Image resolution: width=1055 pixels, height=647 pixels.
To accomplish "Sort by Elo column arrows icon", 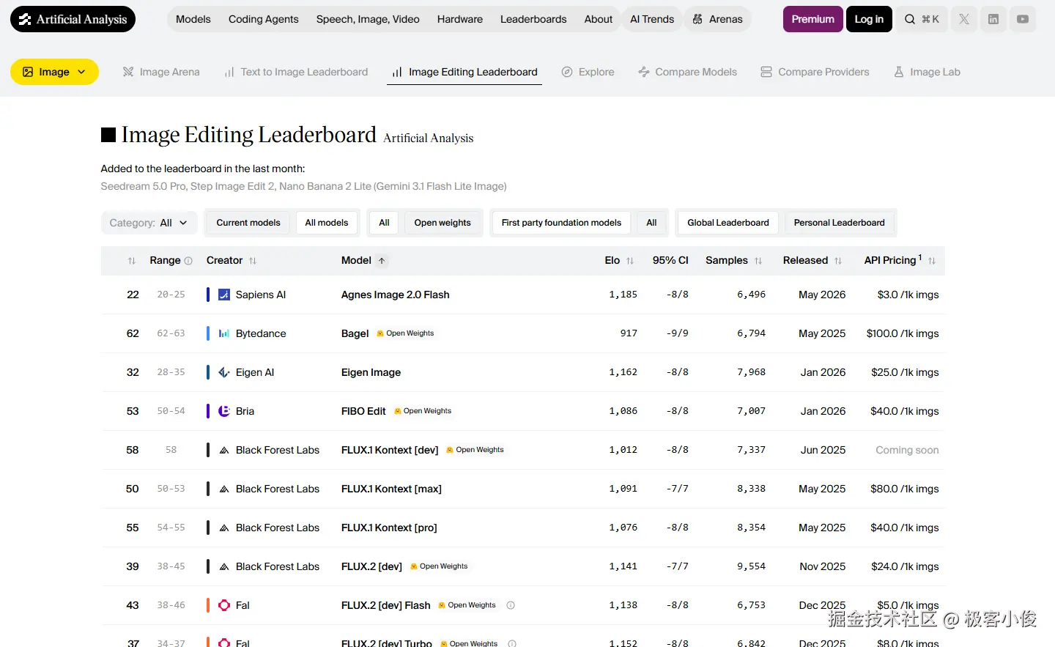I will pyautogui.click(x=630, y=261).
